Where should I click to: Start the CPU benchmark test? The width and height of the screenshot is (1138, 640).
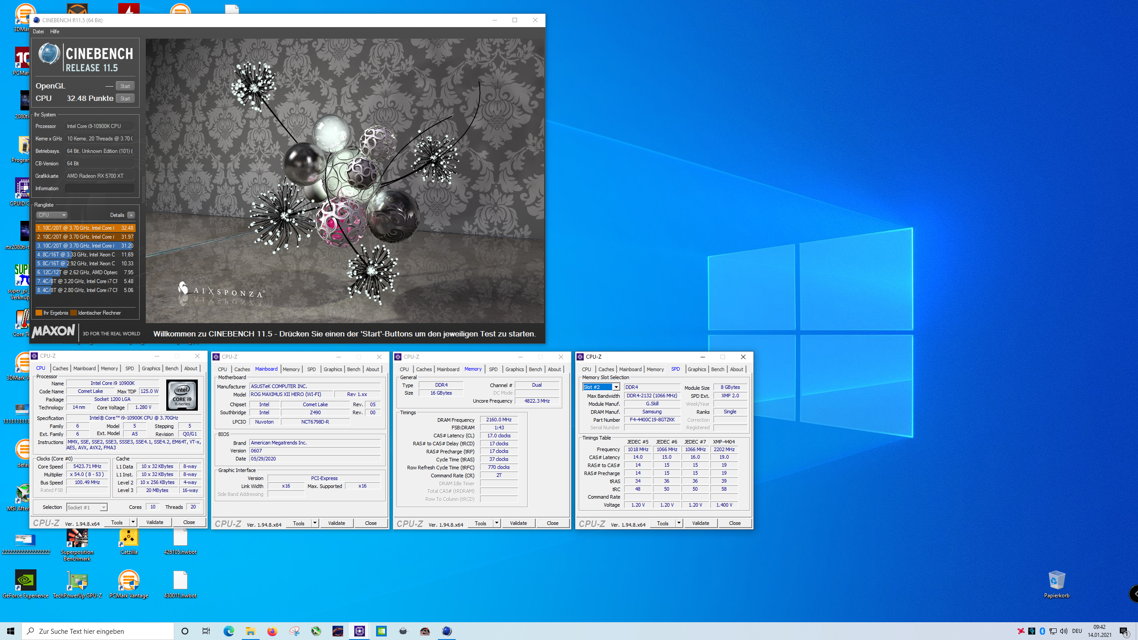coord(125,99)
